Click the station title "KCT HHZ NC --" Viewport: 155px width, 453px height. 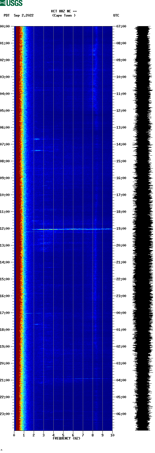click(64, 11)
